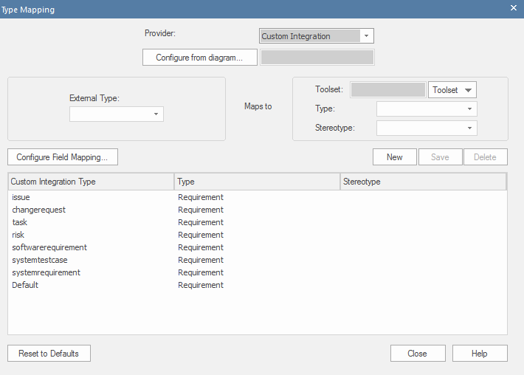The height and width of the screenshot is (375, 524).
Task: Click Configure from diagram button
Action: coord(200,58)
